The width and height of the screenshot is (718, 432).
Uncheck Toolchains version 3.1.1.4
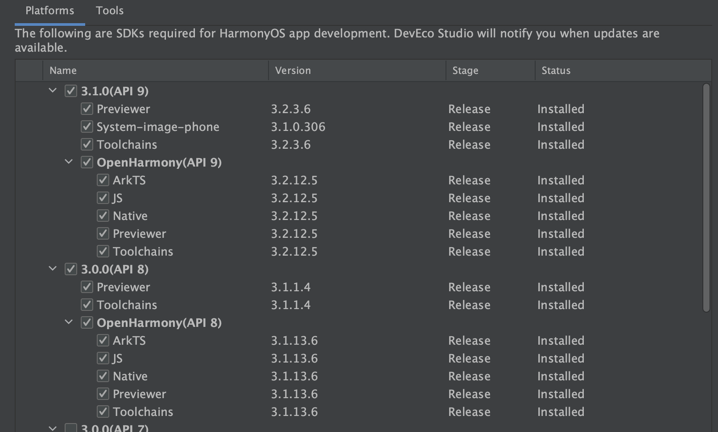pos(87,305)
